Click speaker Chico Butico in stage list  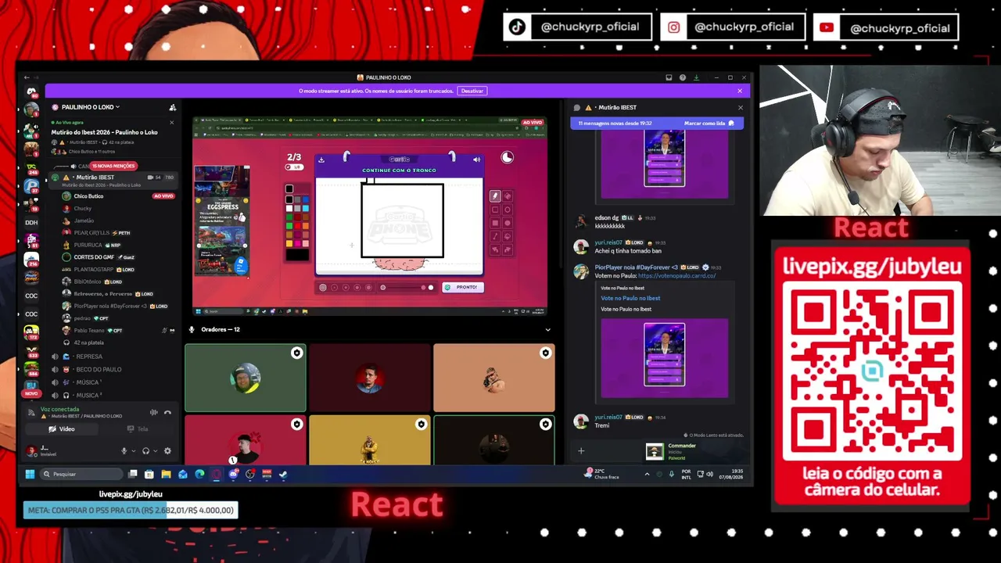point(88,196)
